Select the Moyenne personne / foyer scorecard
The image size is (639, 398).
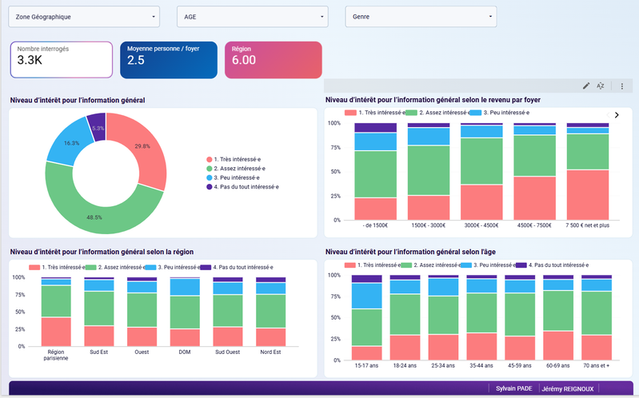(168, 60)
